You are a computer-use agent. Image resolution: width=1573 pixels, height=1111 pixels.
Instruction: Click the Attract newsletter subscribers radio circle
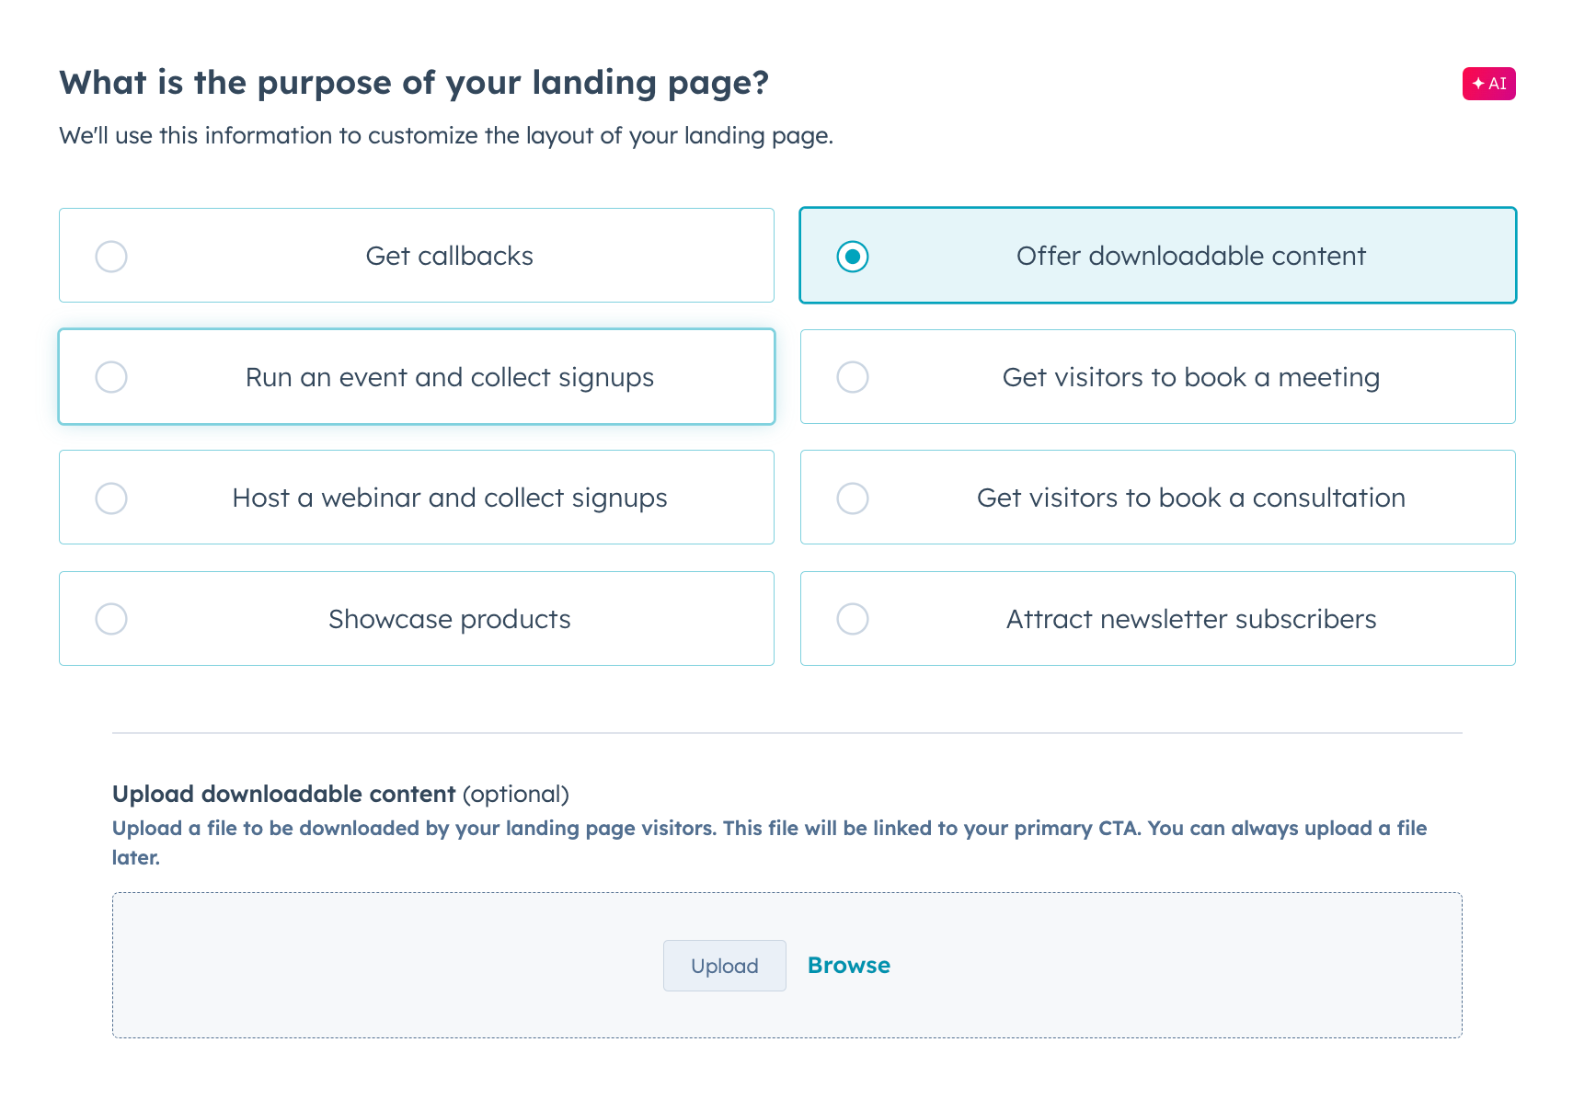tap(853, 618)
